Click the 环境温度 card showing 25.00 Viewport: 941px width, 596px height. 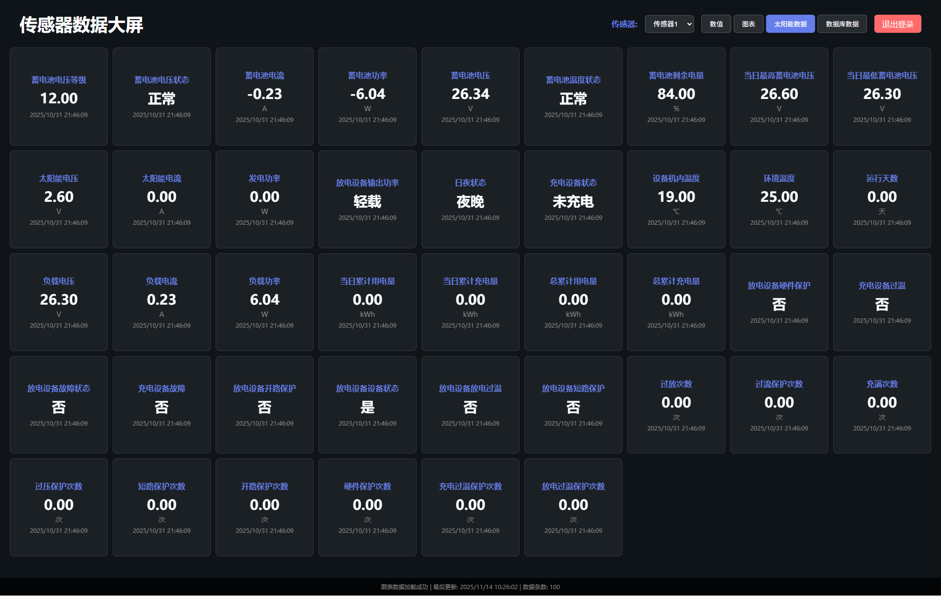[x=779, y=199]
